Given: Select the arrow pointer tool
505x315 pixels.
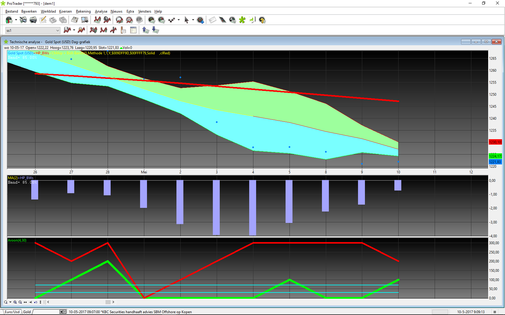Looking at the screenshot, I should 186,20.
